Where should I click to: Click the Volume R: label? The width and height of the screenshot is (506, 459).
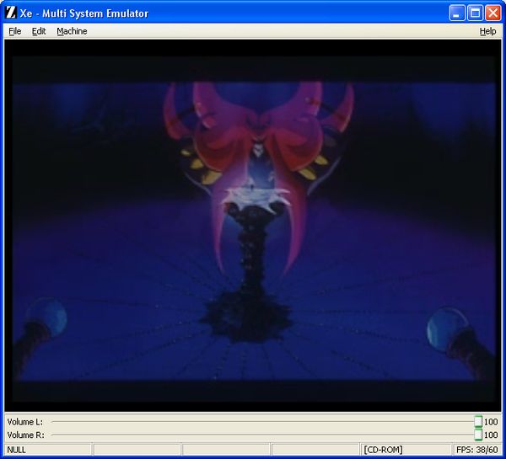pyautogui.click(x=25, y=435)
